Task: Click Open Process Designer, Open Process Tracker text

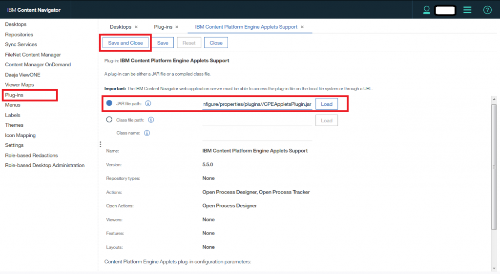Action: point(256,192)
